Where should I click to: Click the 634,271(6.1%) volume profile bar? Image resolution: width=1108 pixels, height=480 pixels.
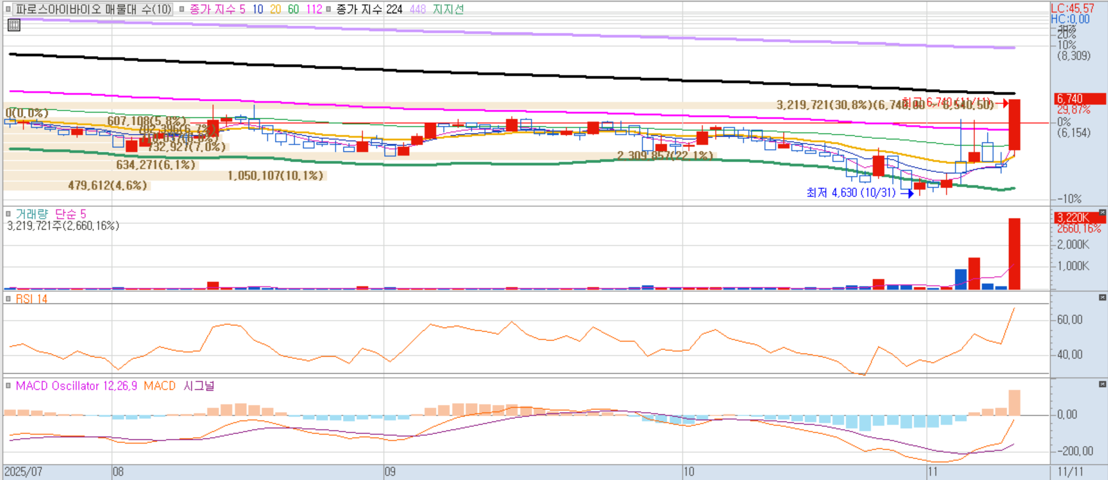point(101,165)
